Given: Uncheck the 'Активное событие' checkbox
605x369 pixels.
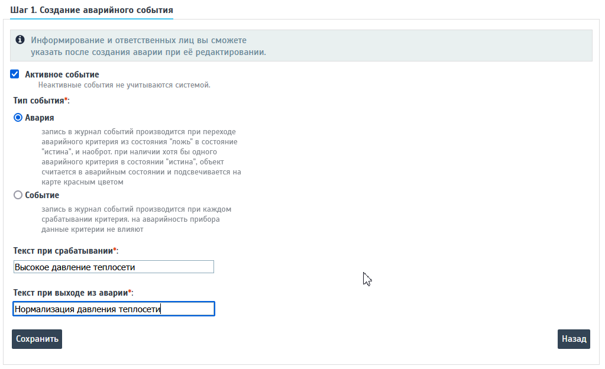Looking at the screenshot, I should 15,75.
